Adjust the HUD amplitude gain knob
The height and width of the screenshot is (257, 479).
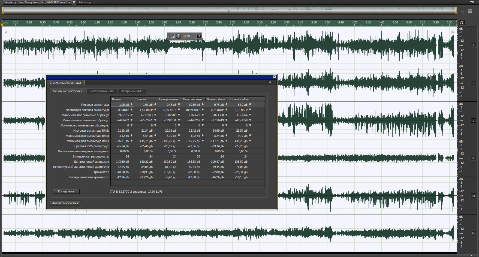tap(178, 36)
